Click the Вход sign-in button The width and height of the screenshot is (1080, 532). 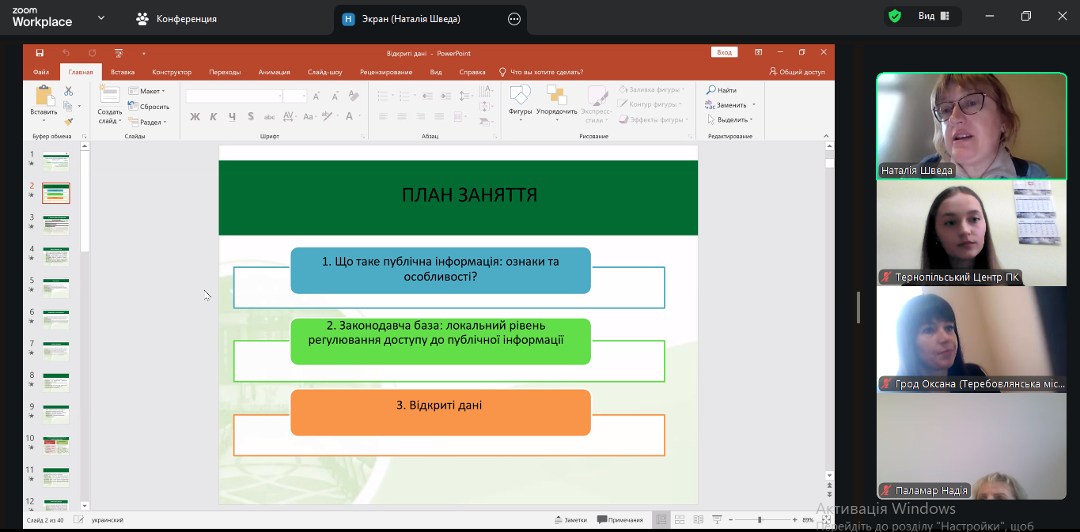[x=724, y=52]
